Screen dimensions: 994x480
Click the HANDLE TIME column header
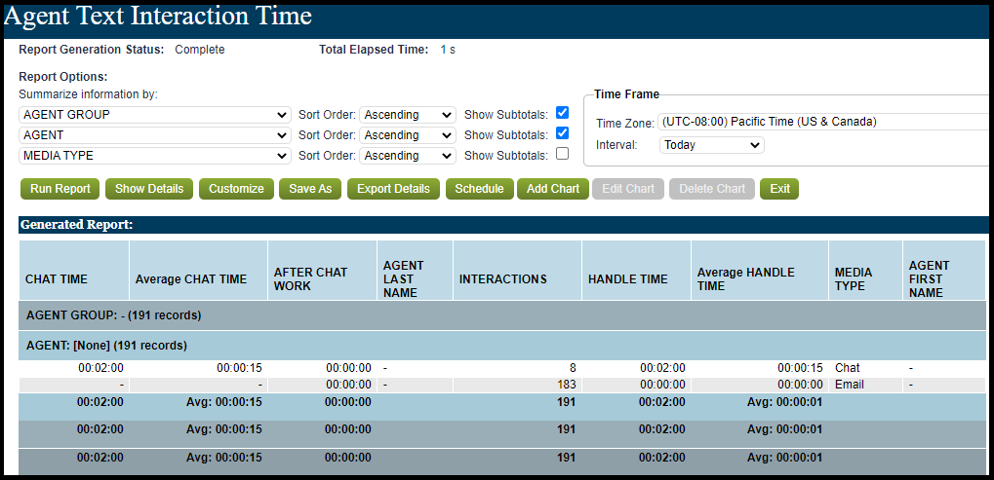click(x=636, y=270)
